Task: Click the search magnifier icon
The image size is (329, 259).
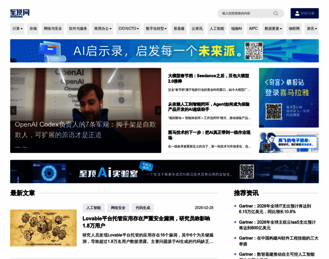Action: (x=276, y=13)
